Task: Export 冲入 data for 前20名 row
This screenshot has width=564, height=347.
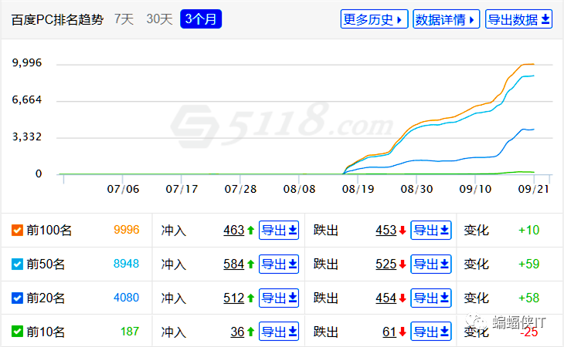Action: [x=279, y=298]
